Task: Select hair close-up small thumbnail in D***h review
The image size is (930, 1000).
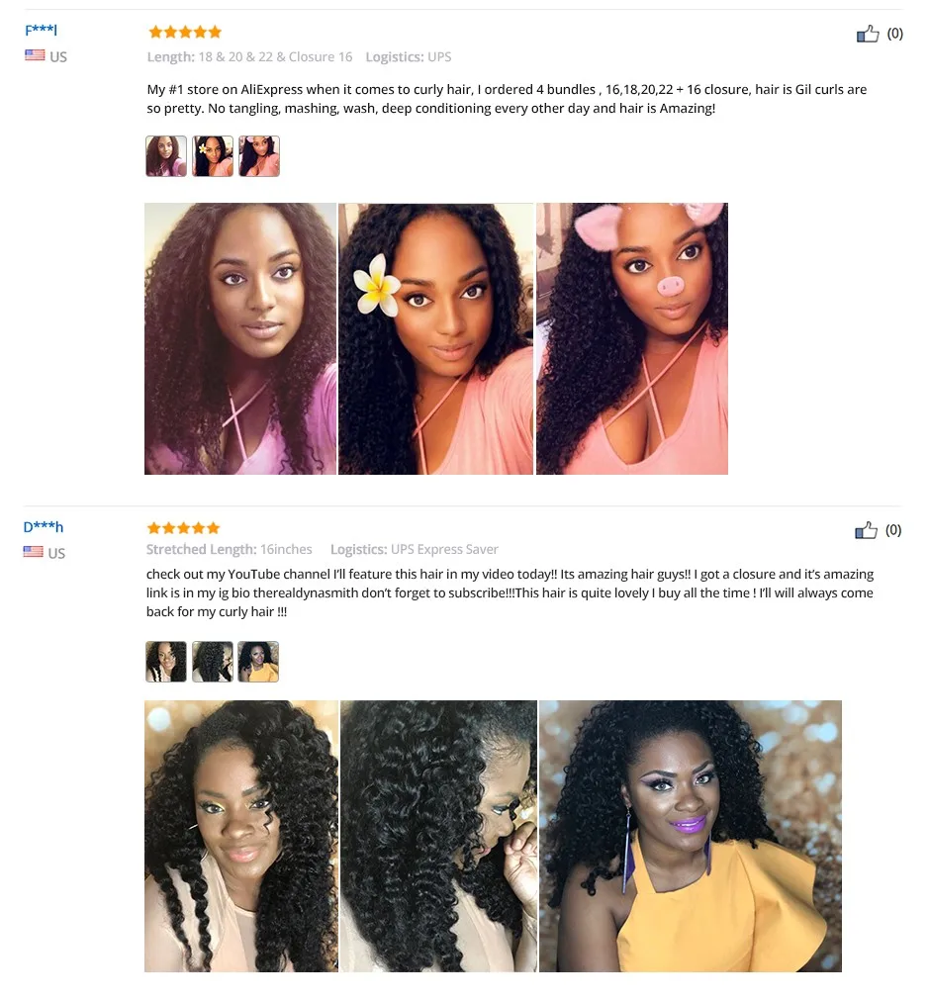Action: point(213,662)
